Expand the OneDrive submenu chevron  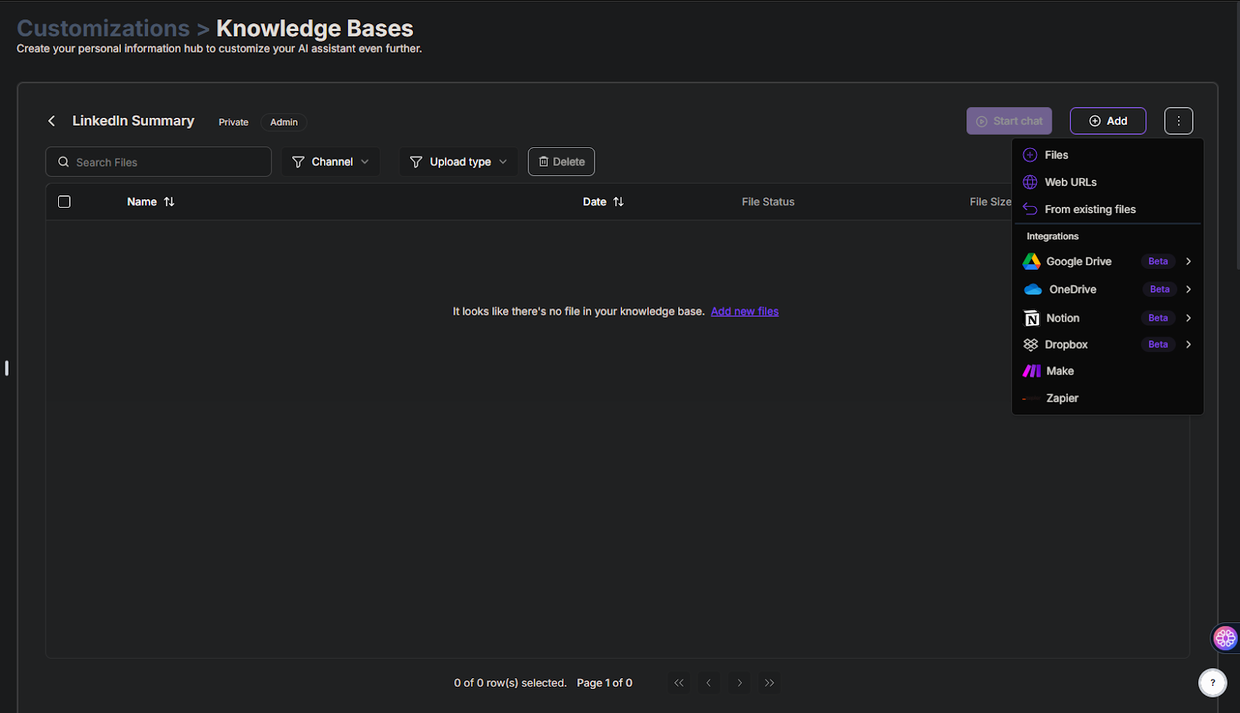click(x=1188, y=289)
